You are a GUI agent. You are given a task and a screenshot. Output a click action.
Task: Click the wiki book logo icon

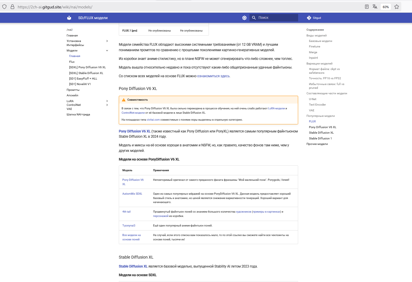pos(69,18)
